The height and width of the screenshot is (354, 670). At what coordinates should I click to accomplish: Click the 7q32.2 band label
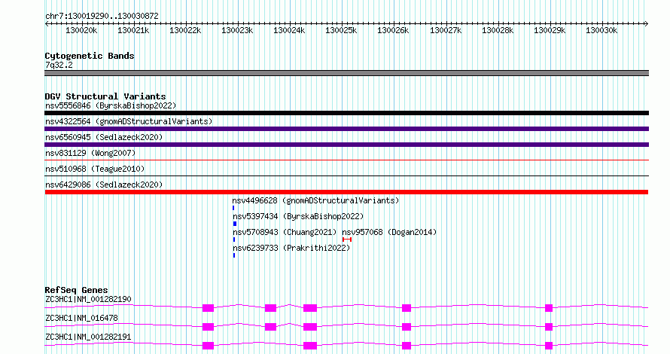point(59,65)
